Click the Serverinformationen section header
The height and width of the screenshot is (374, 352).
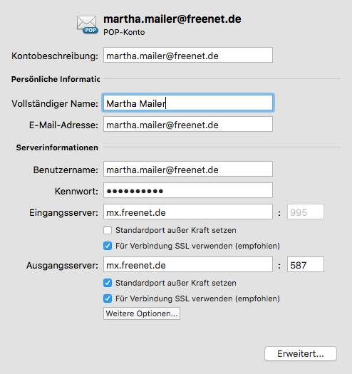point(57,147)
